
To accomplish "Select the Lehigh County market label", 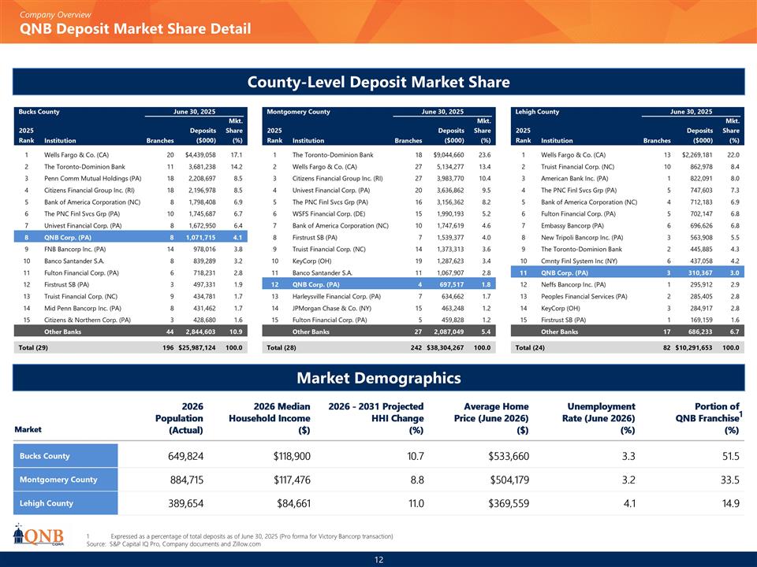I will (65, 503).
